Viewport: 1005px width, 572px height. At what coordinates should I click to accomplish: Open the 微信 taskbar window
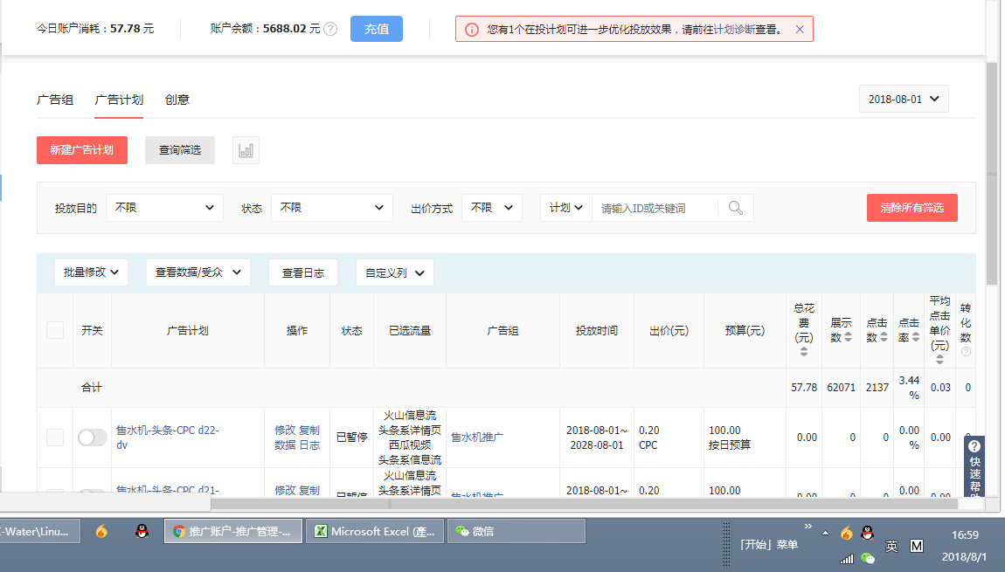point(516,531)
